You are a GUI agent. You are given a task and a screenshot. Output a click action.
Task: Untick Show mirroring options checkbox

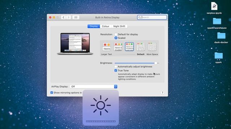click(x=52, y=92)
